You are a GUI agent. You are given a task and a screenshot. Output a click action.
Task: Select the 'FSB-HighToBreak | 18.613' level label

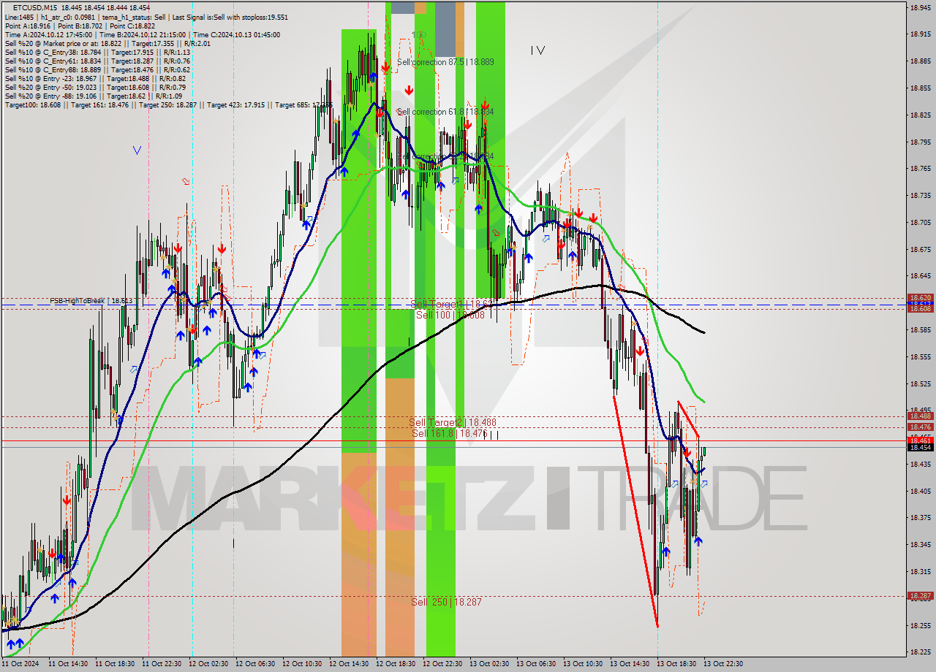91,301
